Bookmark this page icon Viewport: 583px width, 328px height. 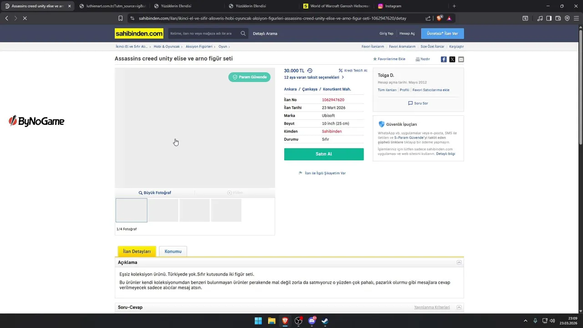[x=120, y=18]
